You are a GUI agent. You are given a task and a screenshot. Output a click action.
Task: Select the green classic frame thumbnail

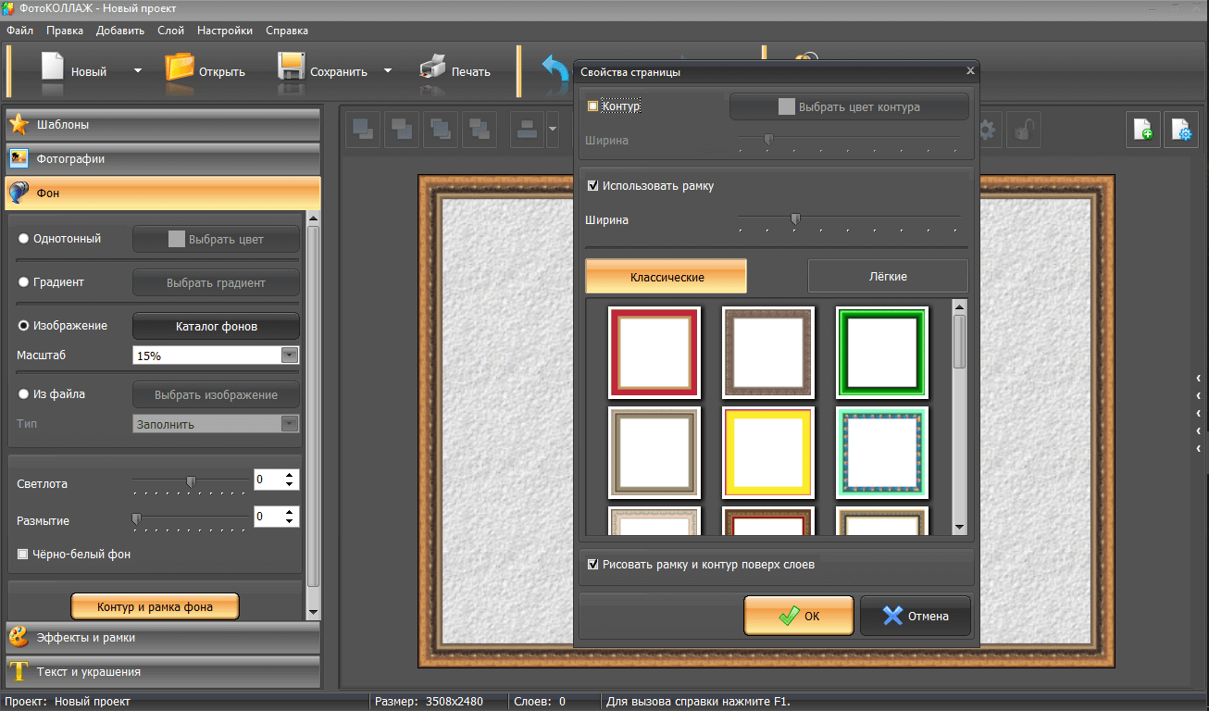tap(882, 352)
